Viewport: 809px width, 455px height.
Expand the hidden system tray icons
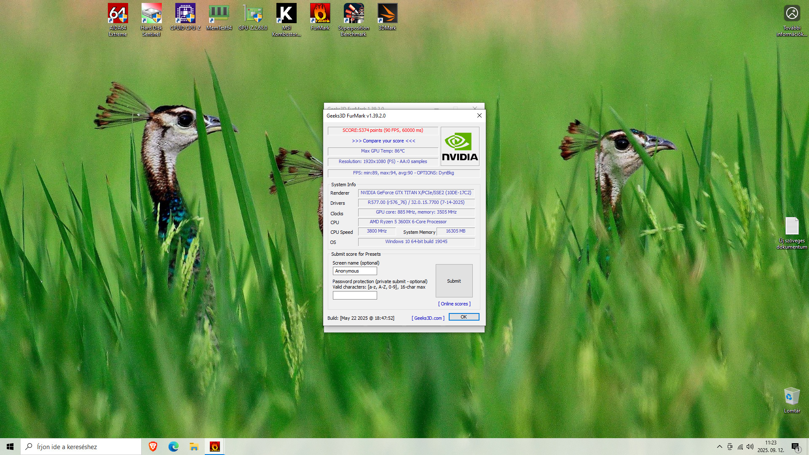[x=719, y=447]
